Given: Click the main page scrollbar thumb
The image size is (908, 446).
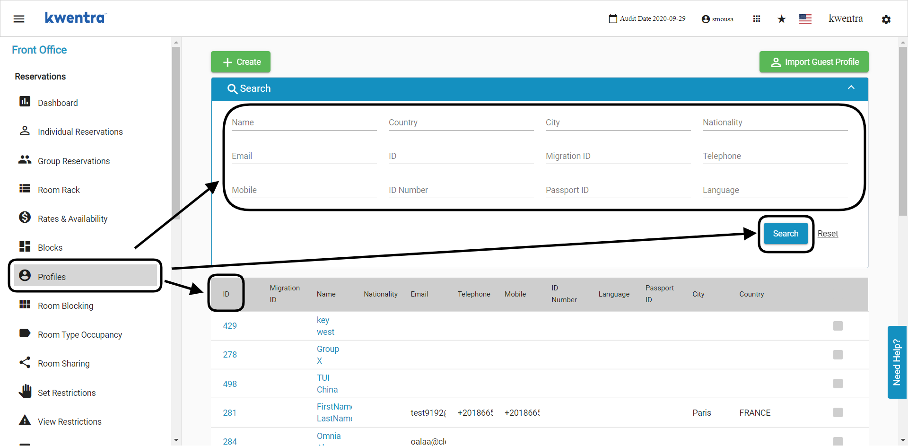Looking at the screenshot, I should (903, 131).
